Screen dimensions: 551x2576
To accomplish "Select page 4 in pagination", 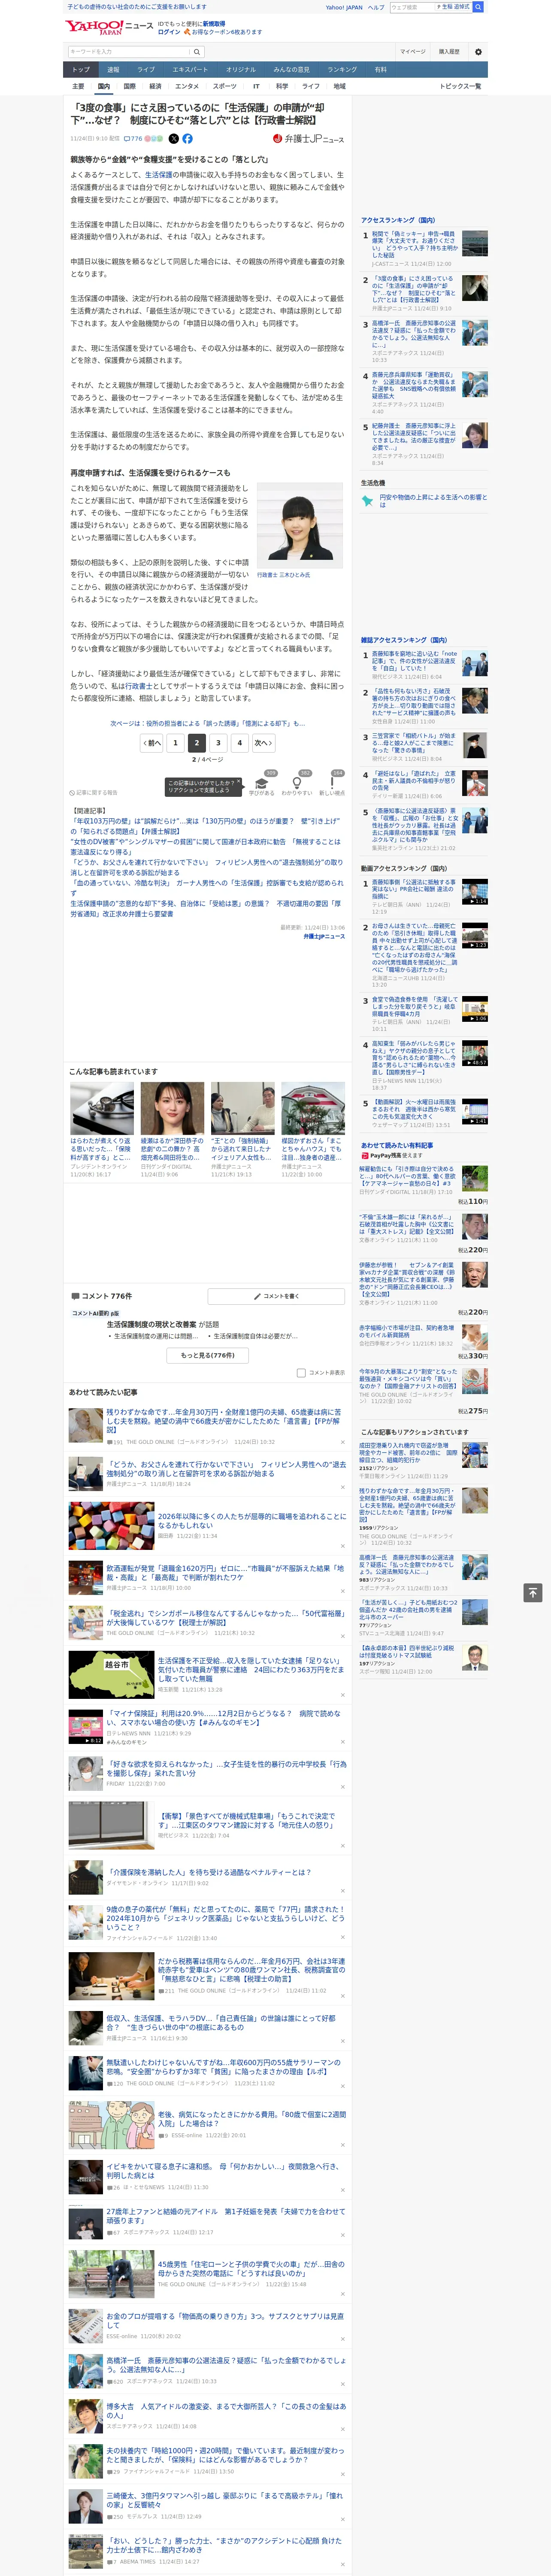I will pyautogui.click(x=239, y=743).
